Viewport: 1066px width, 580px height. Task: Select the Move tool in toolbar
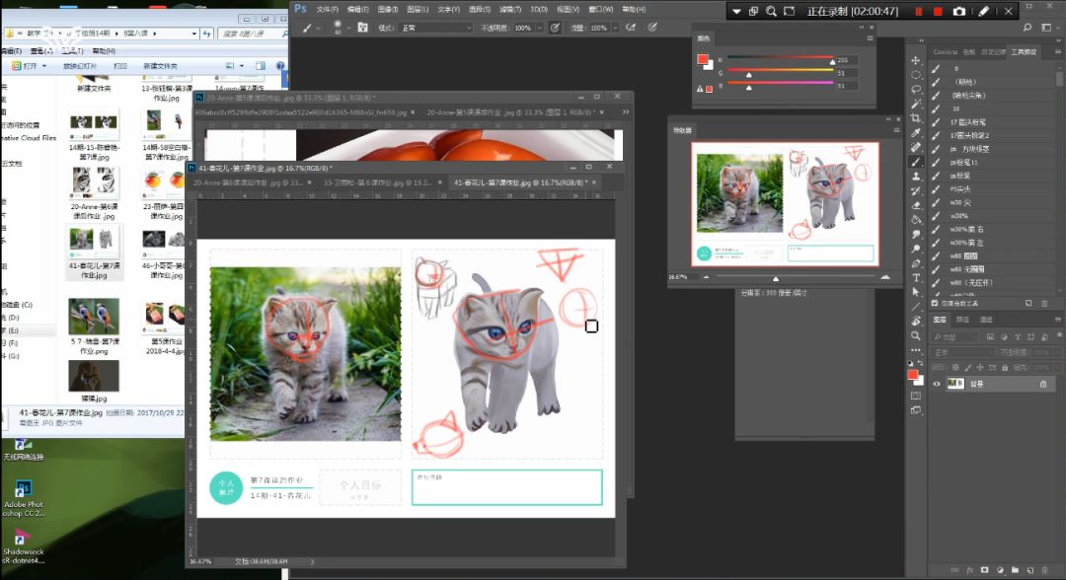pos(916,61)
